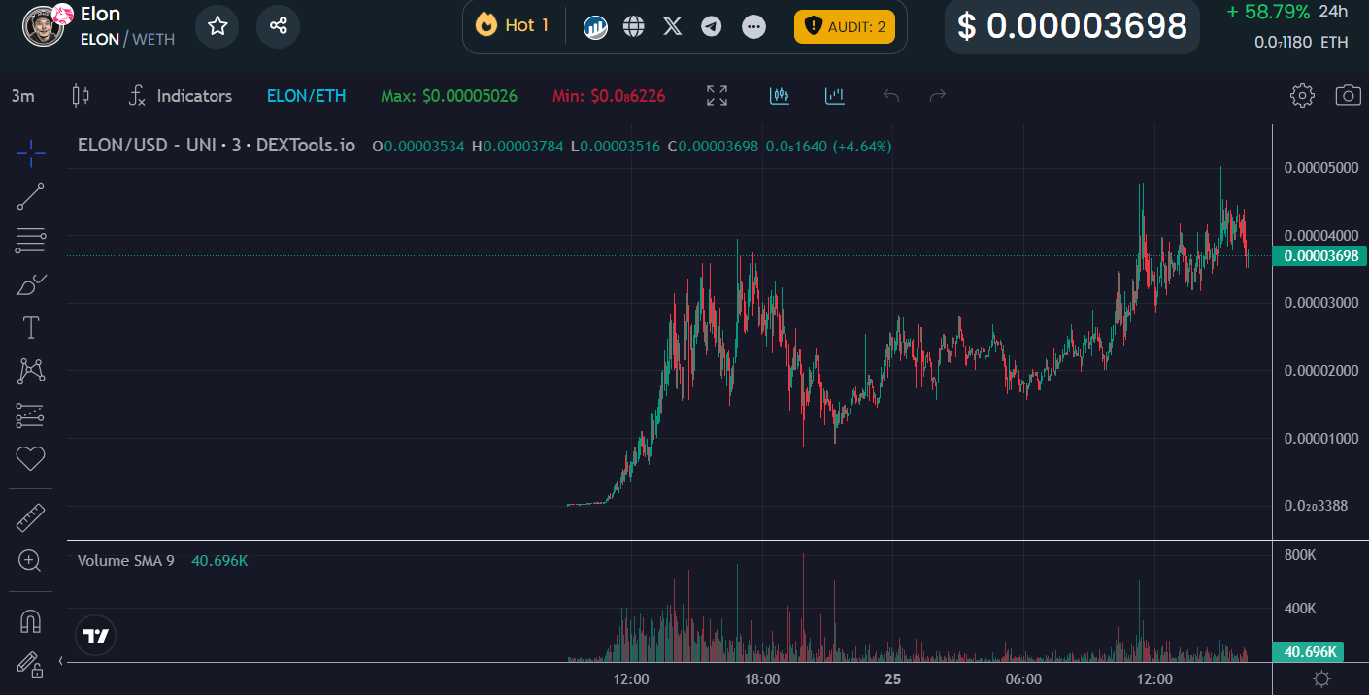The image size is (1369, 695).
Task: Open the Indicators menu
Action: tap(181, 96)
